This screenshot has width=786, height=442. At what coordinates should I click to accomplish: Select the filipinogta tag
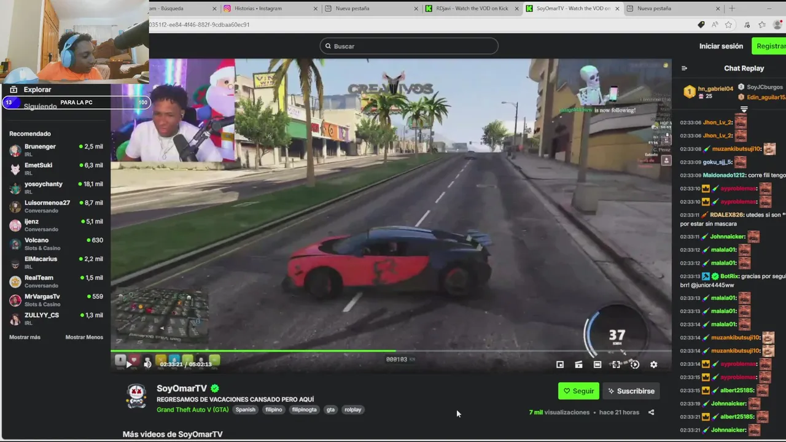coord(305,409)
